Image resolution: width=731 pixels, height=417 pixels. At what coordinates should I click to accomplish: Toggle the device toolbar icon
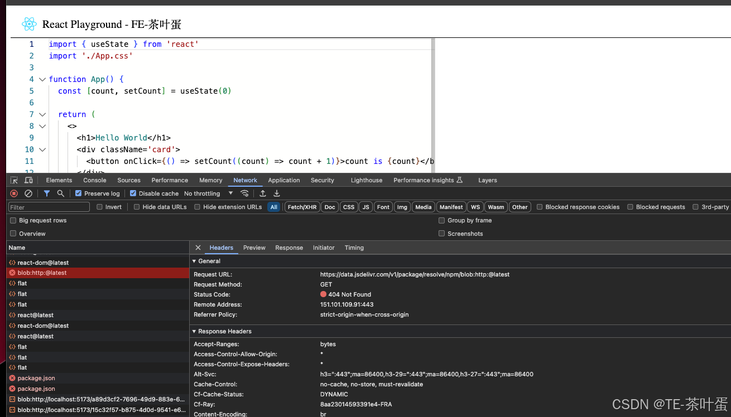click(x=28, y=180)
